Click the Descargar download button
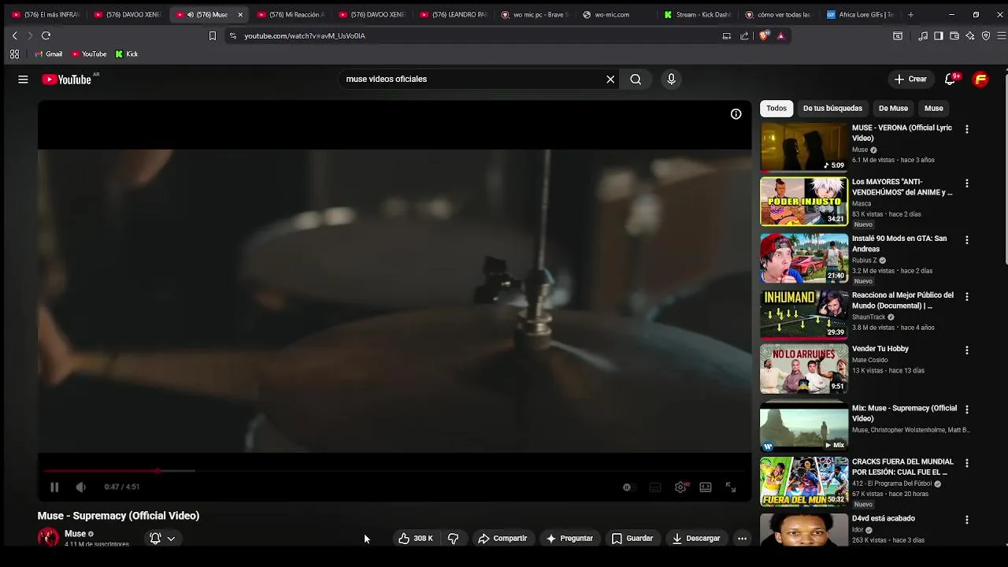The height and width of the screenshot is (567, 1008). coord(696,539)
